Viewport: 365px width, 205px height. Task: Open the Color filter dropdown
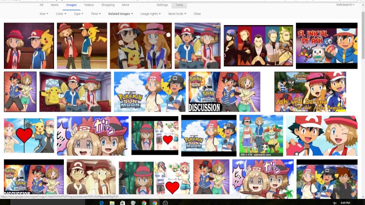[61, 14]
